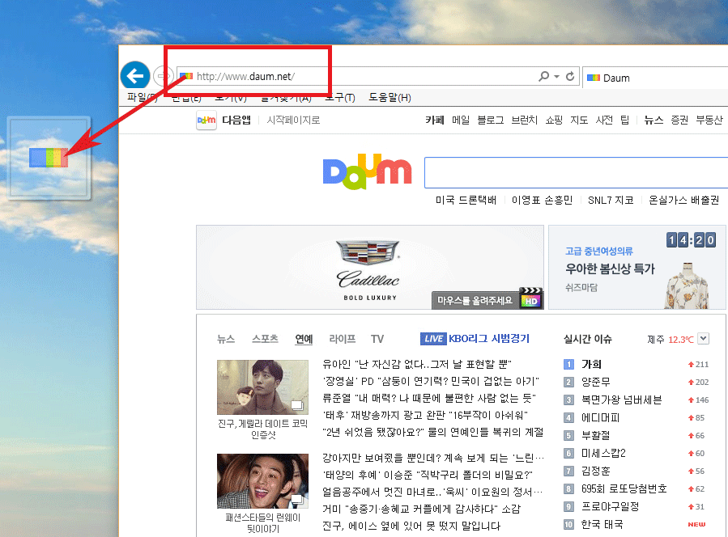Image resolution: width=728 pixels, height=537 pixels.
Task: Click 시작페이지로 link
Action: tap(293, 121)
